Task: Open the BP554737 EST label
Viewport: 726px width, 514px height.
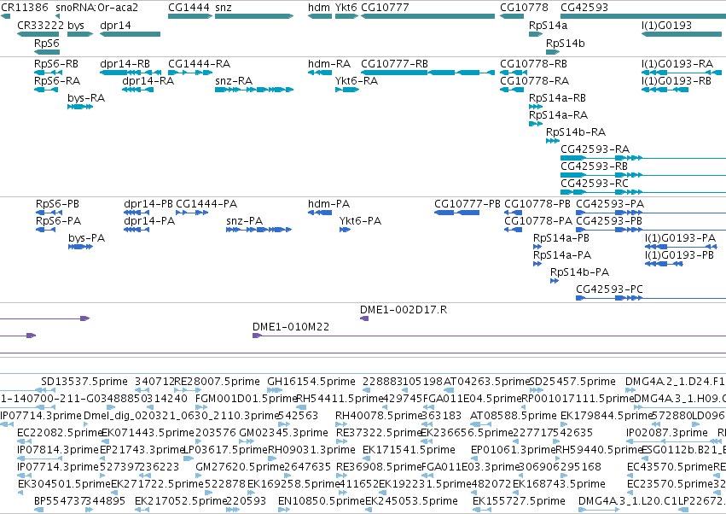Action: [x=58, y=501]
